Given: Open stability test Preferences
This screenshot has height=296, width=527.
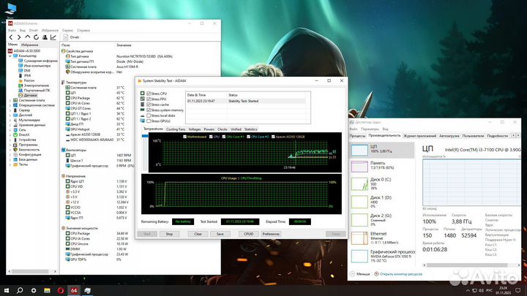Looking at the screenshot, I should [271, 234].
